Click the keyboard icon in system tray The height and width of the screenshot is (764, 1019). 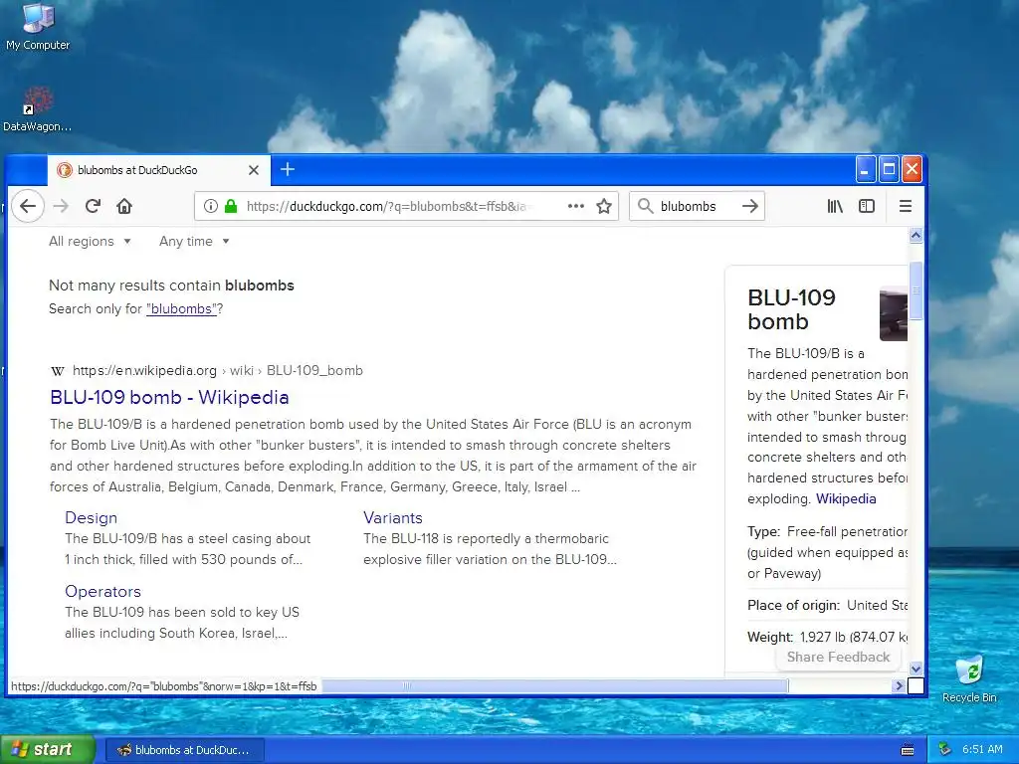pos(908,750)
